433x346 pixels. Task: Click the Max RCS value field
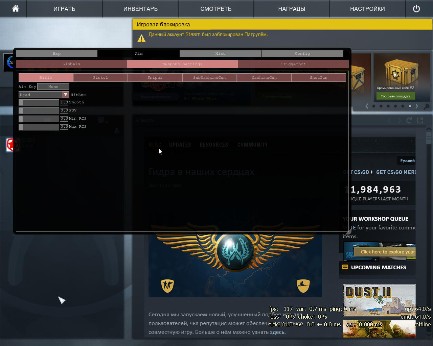(x=64, y=127)
